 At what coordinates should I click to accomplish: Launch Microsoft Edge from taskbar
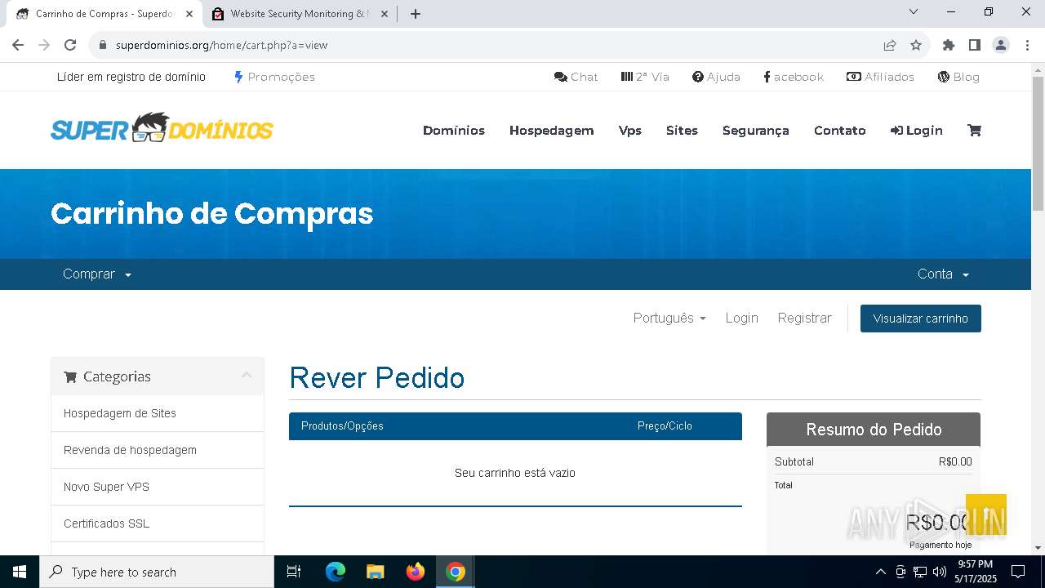(336, 572)
